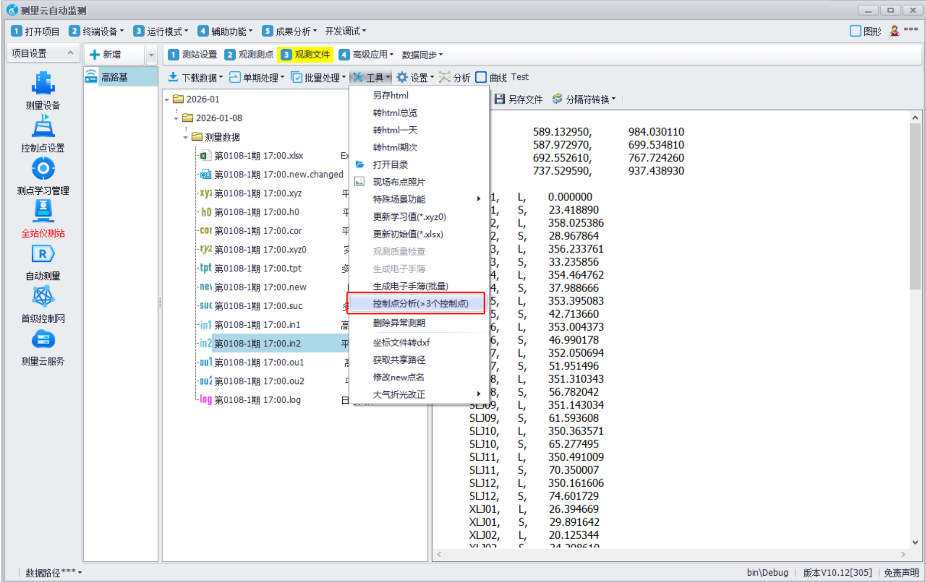
Task: Click the 新增 button
Action: [111, 54]
